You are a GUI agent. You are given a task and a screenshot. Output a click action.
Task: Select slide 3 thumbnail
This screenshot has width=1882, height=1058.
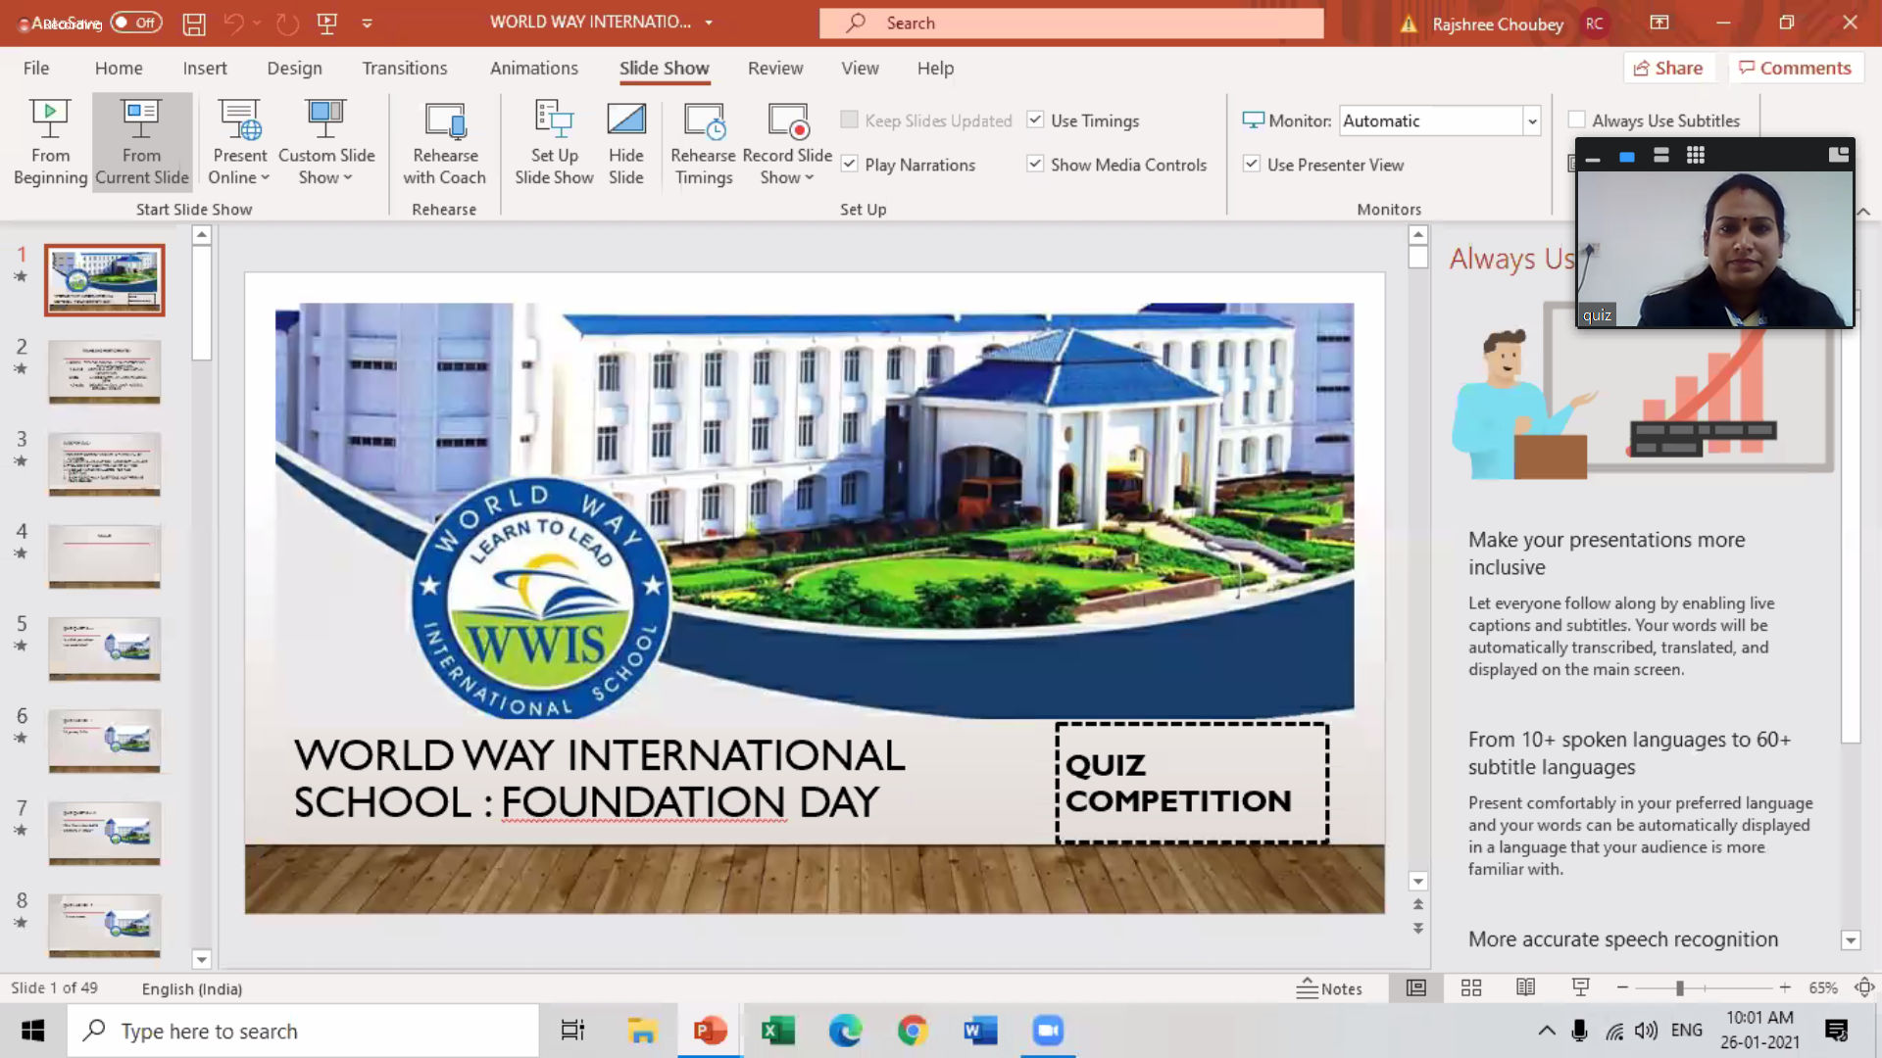105,463
